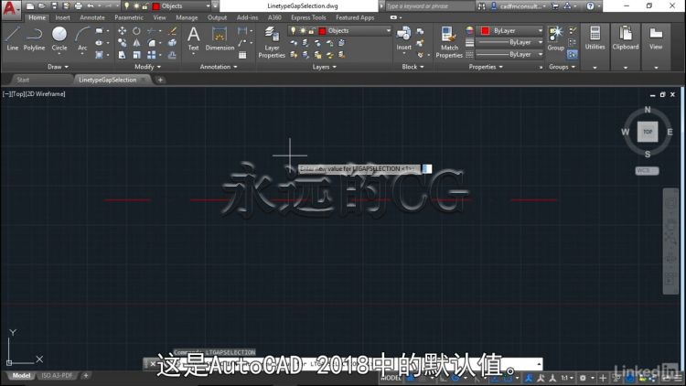The height and width of the screenshot is (386, 686).
Task: Click the Array tool in Modify panel
Action: click(151, 55)
